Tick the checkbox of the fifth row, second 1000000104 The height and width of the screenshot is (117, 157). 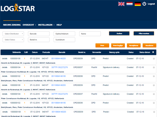tap(154, 94)
